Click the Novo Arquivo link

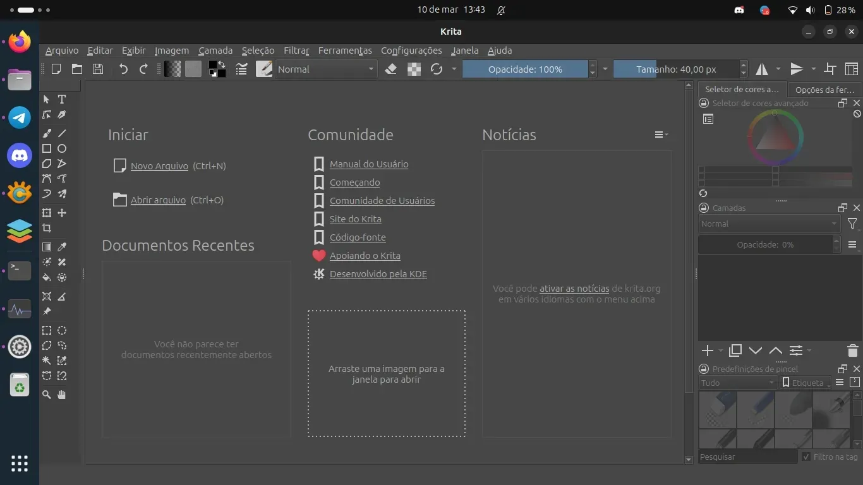tap(159, 166)
